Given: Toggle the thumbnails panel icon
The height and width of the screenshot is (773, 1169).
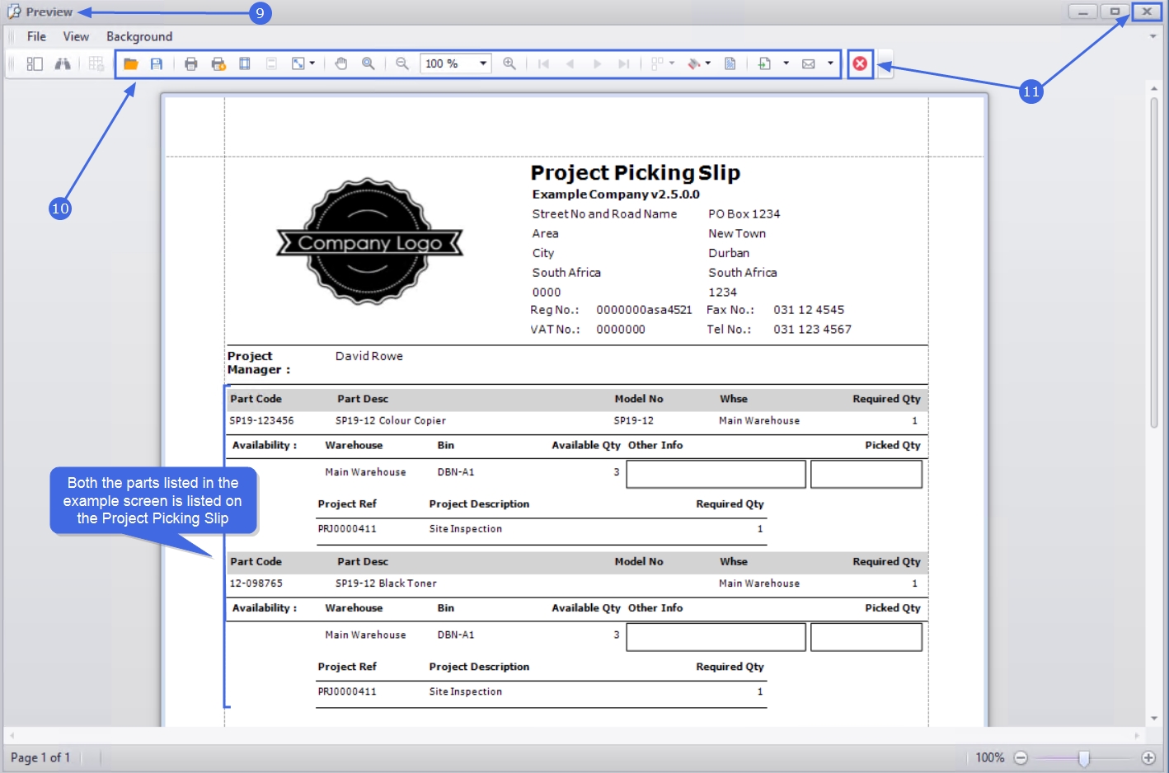Looking at the screenshot, I should point(35,63).
